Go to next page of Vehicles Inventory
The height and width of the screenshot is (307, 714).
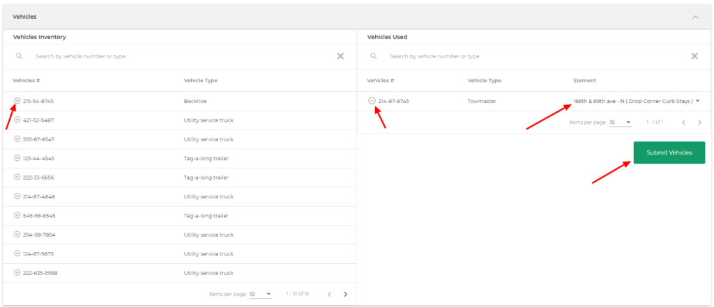[x=345, y=294]
